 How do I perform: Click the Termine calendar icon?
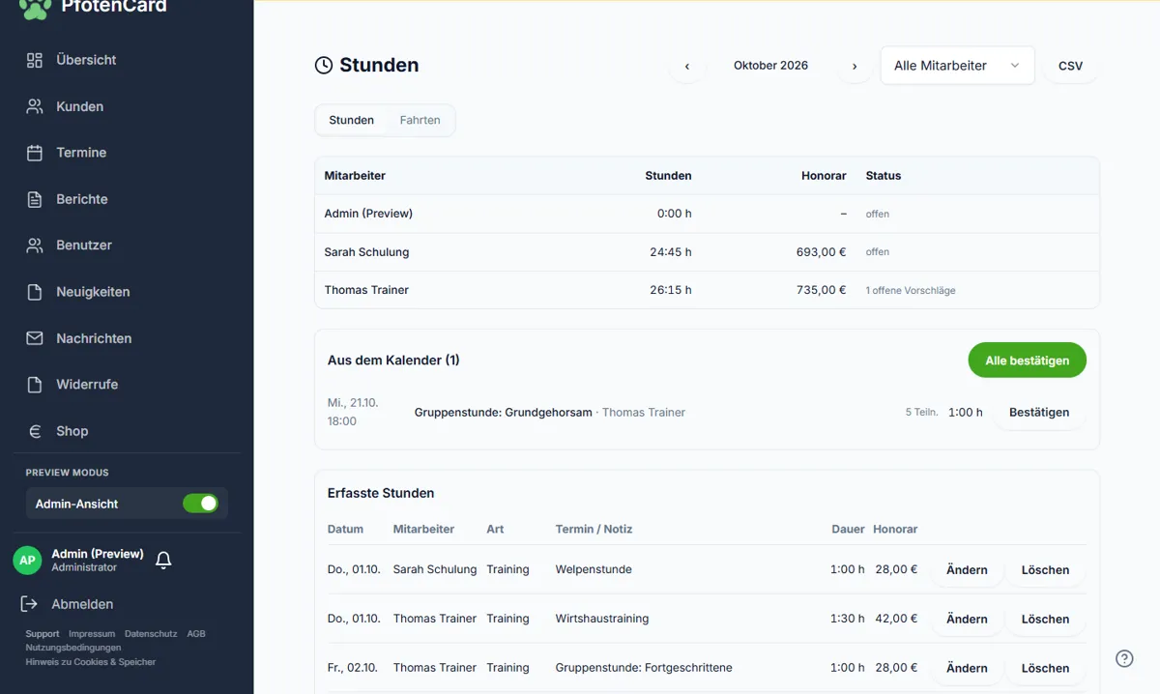[x=35, y=153]
